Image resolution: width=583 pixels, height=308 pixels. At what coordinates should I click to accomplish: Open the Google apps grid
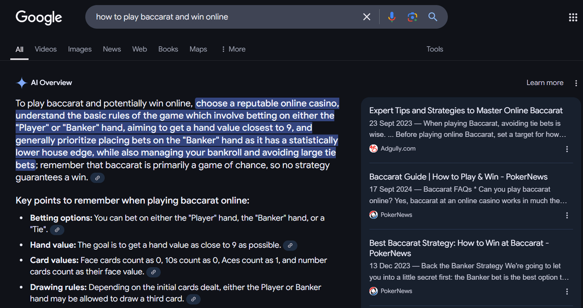click(x=573, y=17)
